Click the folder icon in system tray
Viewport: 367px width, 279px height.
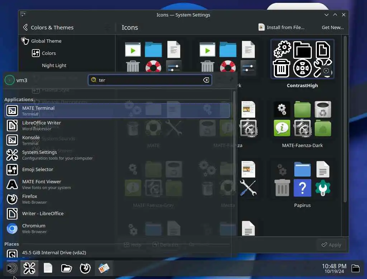click(x=355, y=268)
